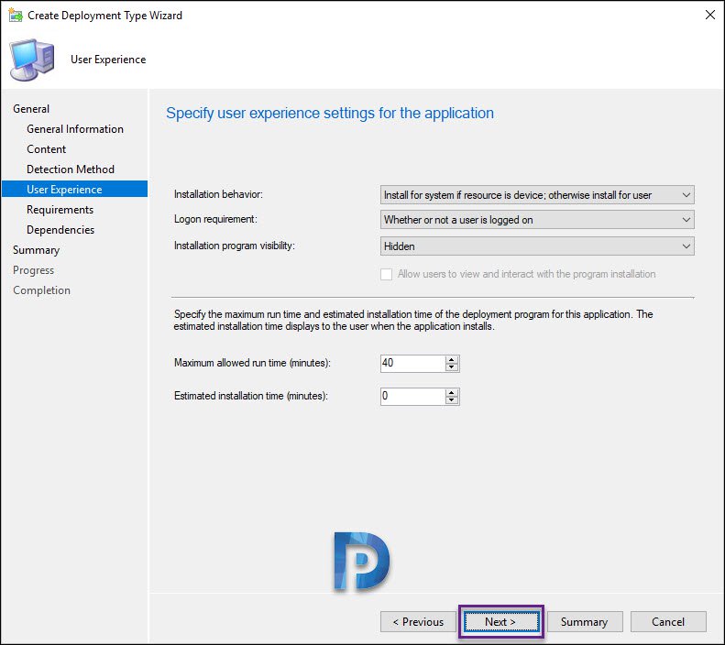Select the Detection Method step
The image size is (725, 645).
click(71, 169)
